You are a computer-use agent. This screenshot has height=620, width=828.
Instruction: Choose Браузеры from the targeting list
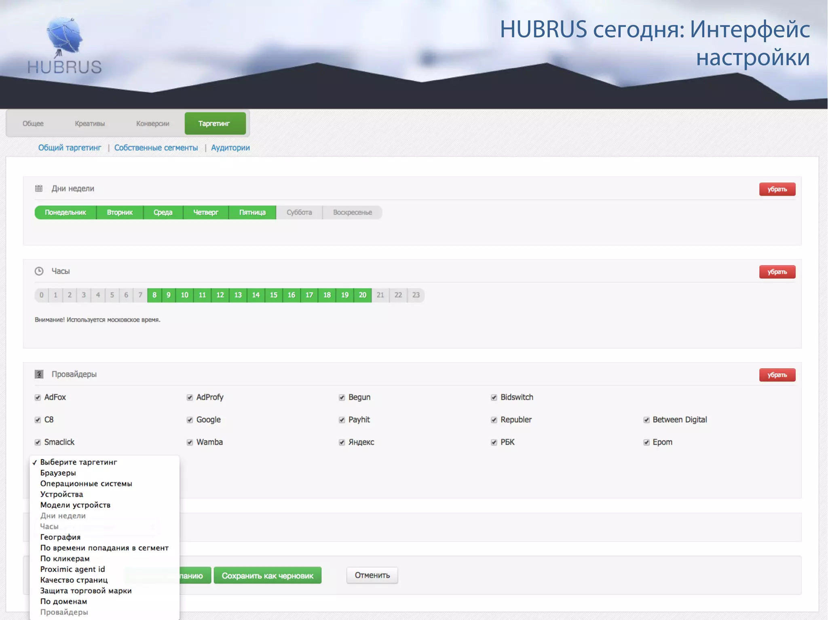[x=104, y=473]
